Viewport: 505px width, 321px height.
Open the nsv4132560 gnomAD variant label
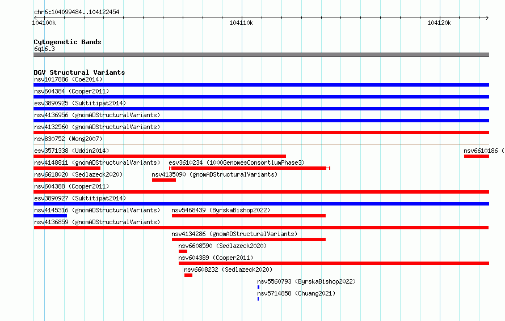97,127
